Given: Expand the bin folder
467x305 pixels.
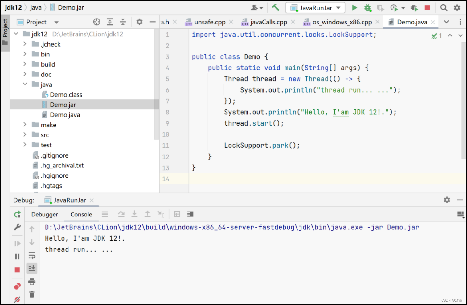Looking at the screenshot, I should coord(25,54).
